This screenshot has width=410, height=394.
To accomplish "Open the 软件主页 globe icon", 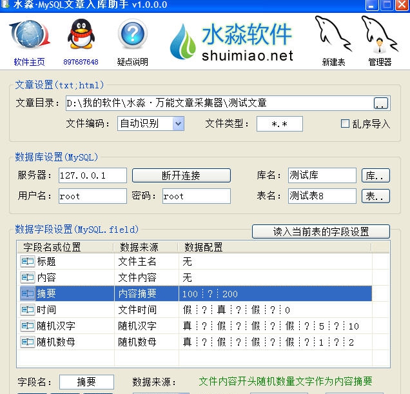I will tap(30, 35).
